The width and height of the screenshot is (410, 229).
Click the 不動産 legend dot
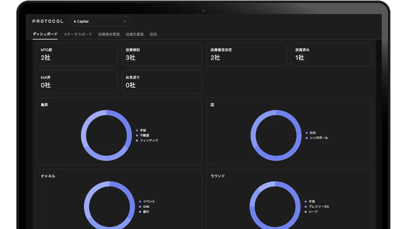click(x=137, y=135)
